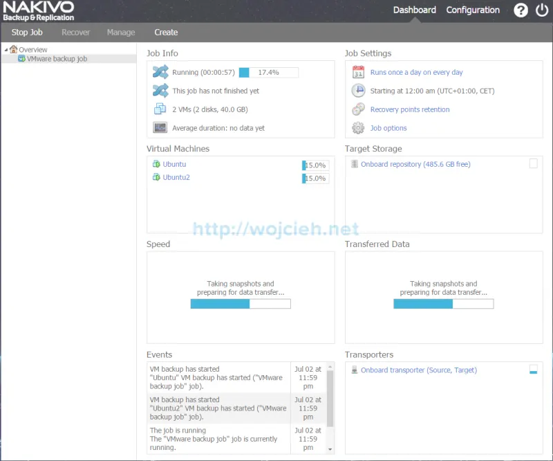The width and height of the screenshot is (553, 461).
Task: Click the calendar icon in Job Settings
Action: click(359, 71)
